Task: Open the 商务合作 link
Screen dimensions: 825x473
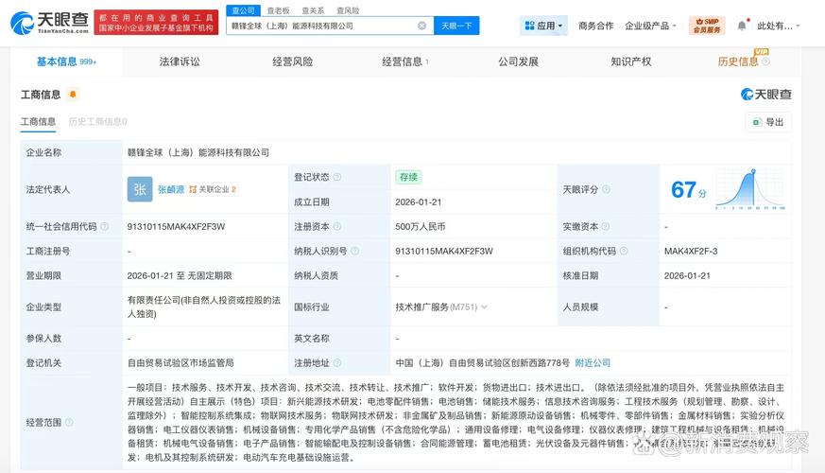Action: click(595, 26)
